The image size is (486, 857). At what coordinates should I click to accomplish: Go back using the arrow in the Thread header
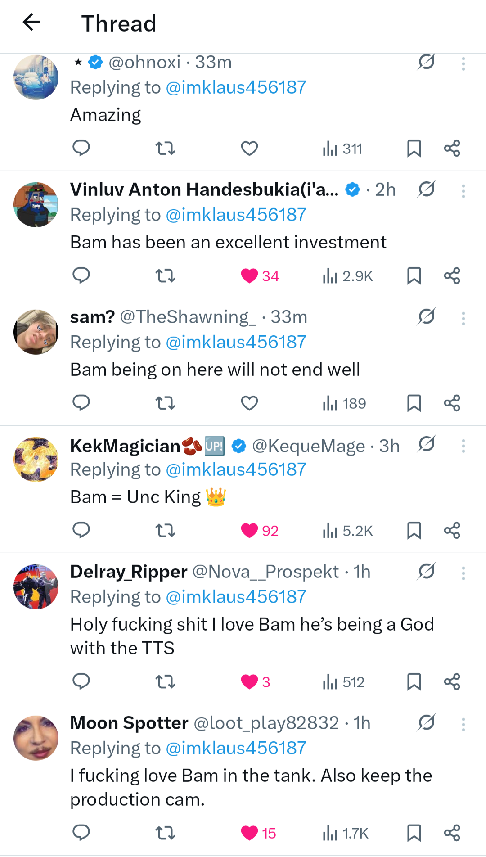31,22
